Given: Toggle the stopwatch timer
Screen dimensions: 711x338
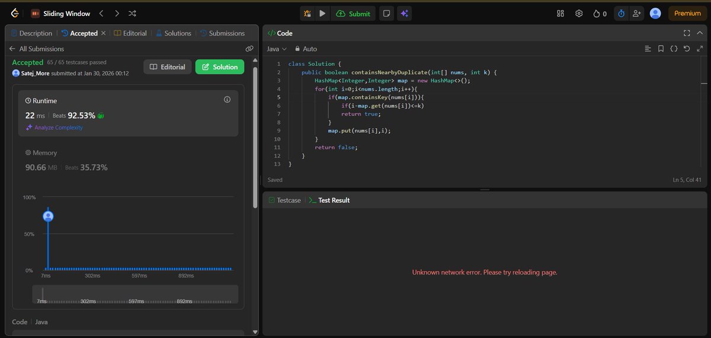Looking at the screenshot, I should click(x=621, y=13).
